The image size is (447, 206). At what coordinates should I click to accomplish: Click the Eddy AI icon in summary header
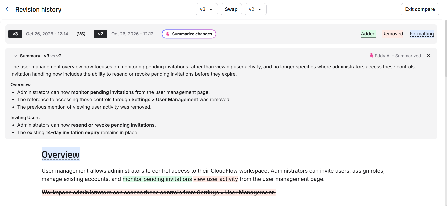coord(371,56)
